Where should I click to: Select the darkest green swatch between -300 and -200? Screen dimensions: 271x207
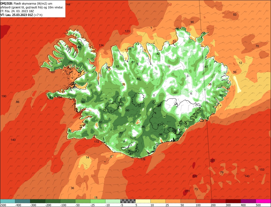coord(38,201)
